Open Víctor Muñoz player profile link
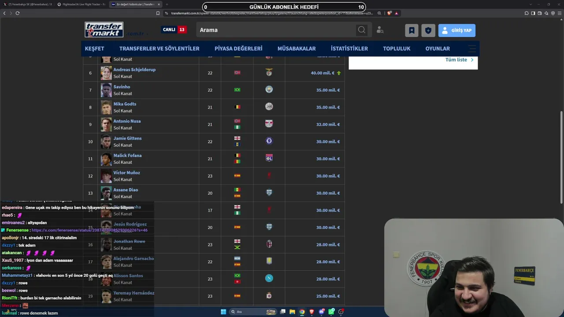 (126, 173)
